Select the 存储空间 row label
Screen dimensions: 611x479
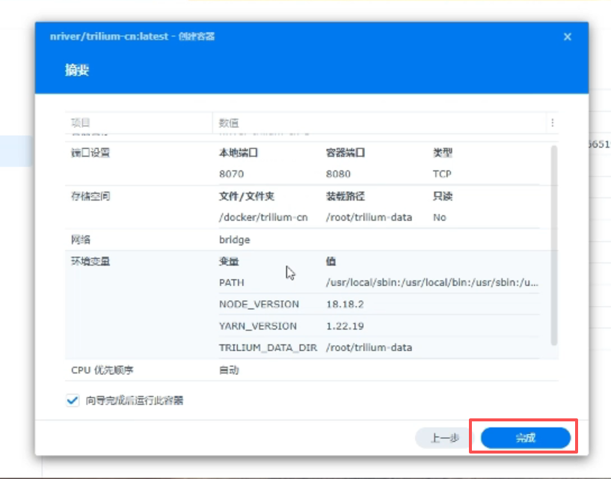[90, 196]
